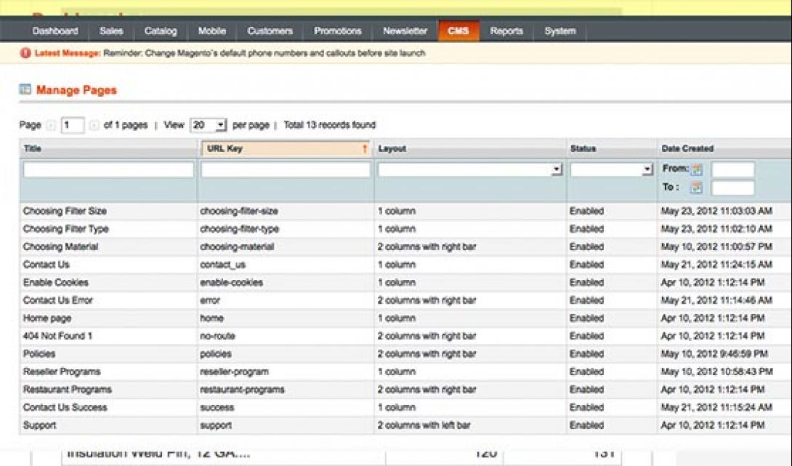The image size is (792, 466).
Task: Open the Sales menu
Action: click(x=111, y=31)
